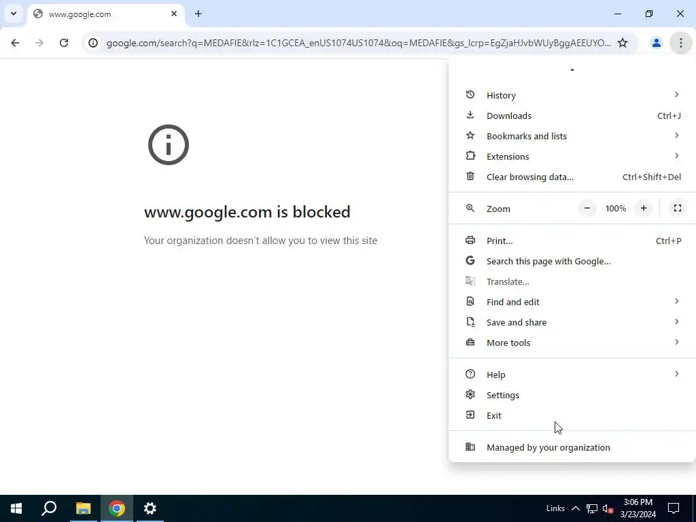
Task: Reload the page with the refresh icon
Action: click(x=64, y=43)
